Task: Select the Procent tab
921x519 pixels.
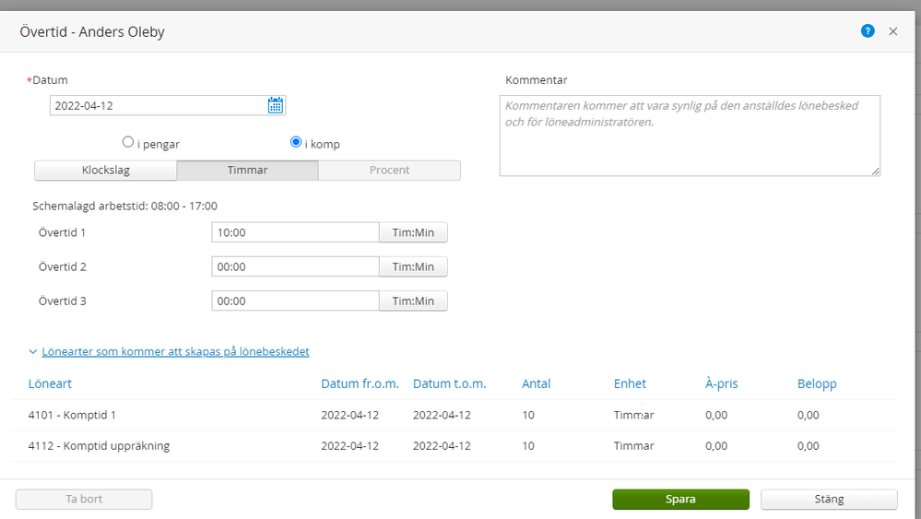Action: [x=389, y=171]
